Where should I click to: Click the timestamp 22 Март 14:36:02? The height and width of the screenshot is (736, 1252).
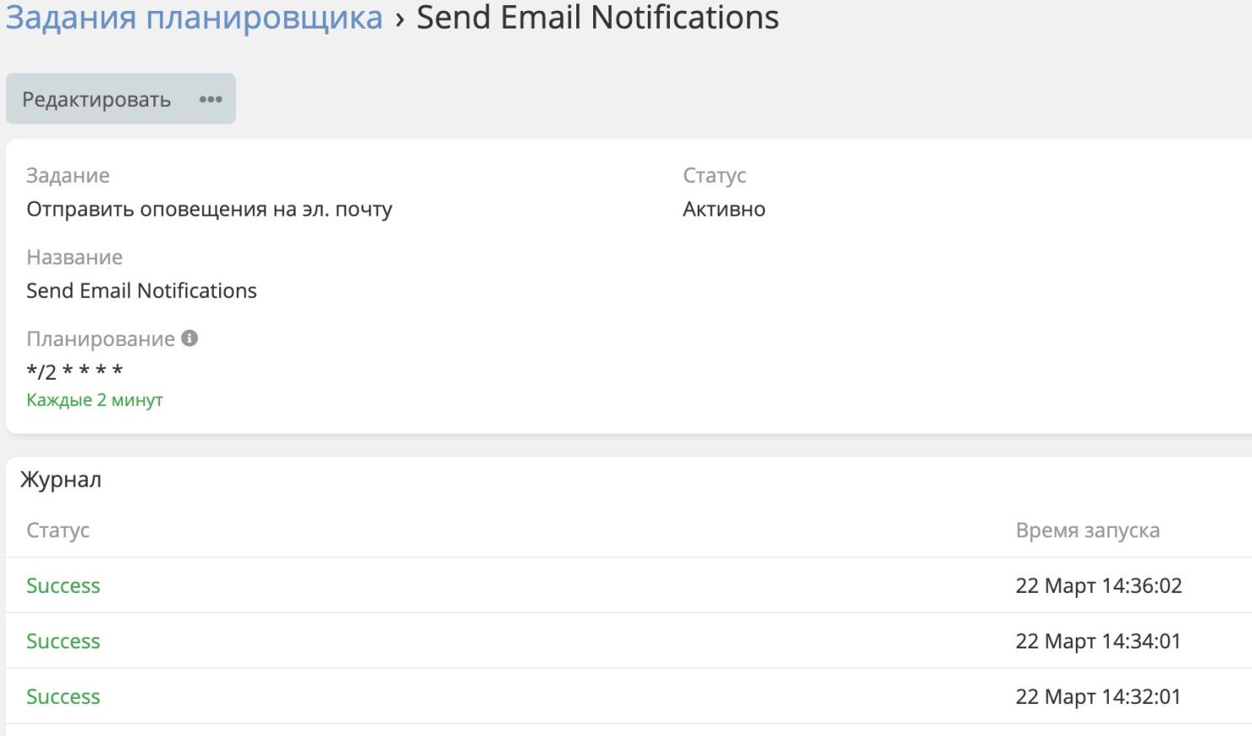pos(1098,585)
